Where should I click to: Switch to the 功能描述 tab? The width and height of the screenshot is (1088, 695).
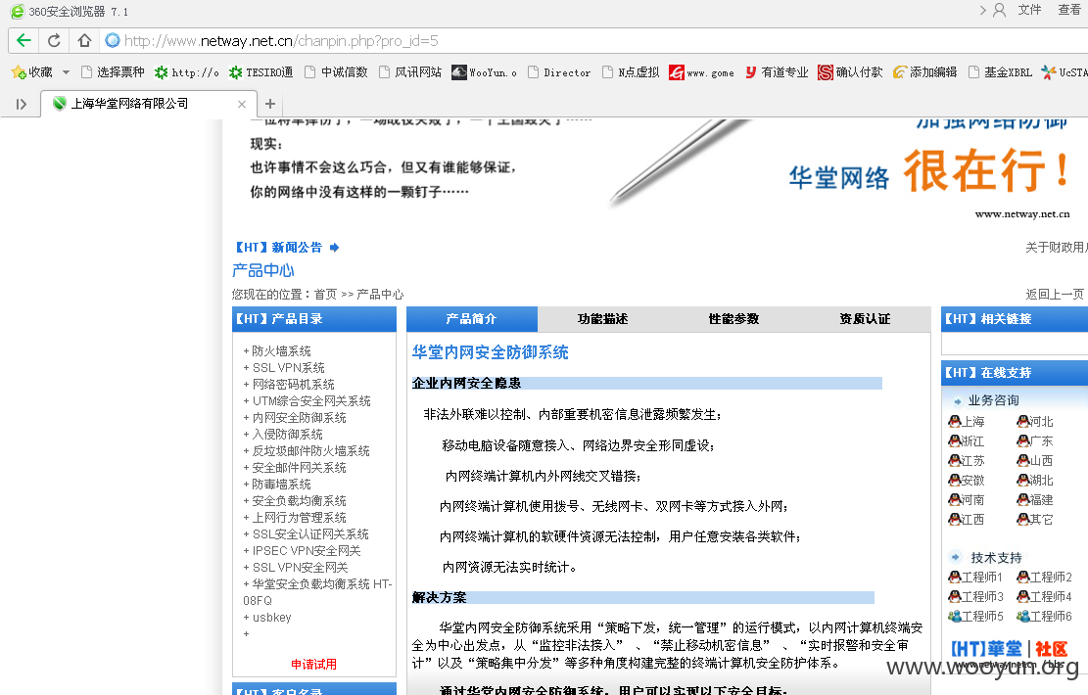(602, 319)
